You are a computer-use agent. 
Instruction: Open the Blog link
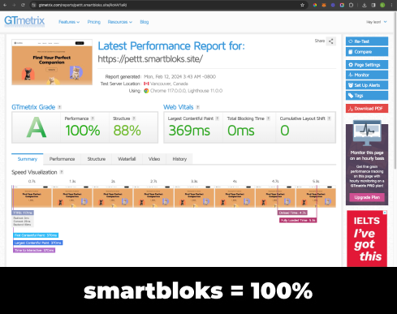pyautogui.click(x=145, y=22)
